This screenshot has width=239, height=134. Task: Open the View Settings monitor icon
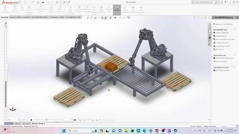coord(129,18)
